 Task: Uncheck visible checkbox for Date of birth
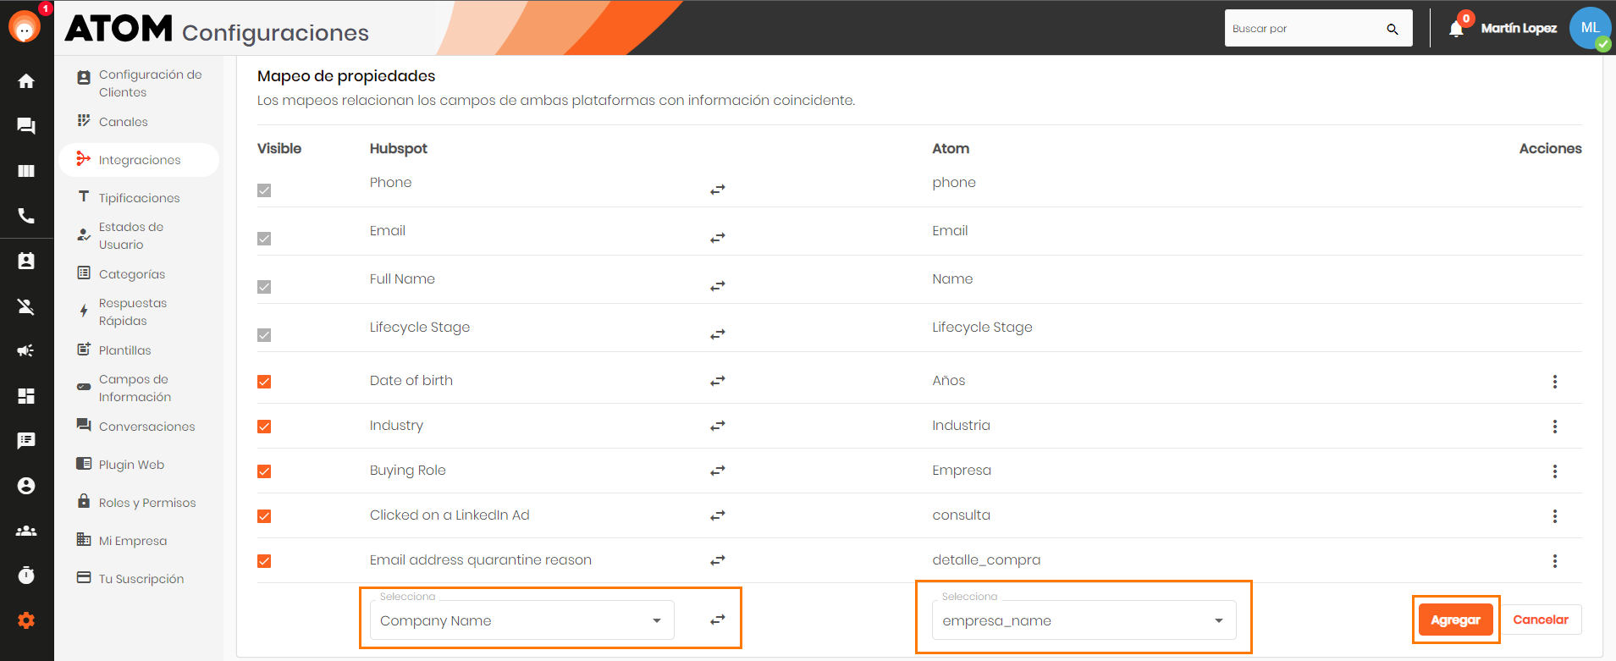coord(264,382)
